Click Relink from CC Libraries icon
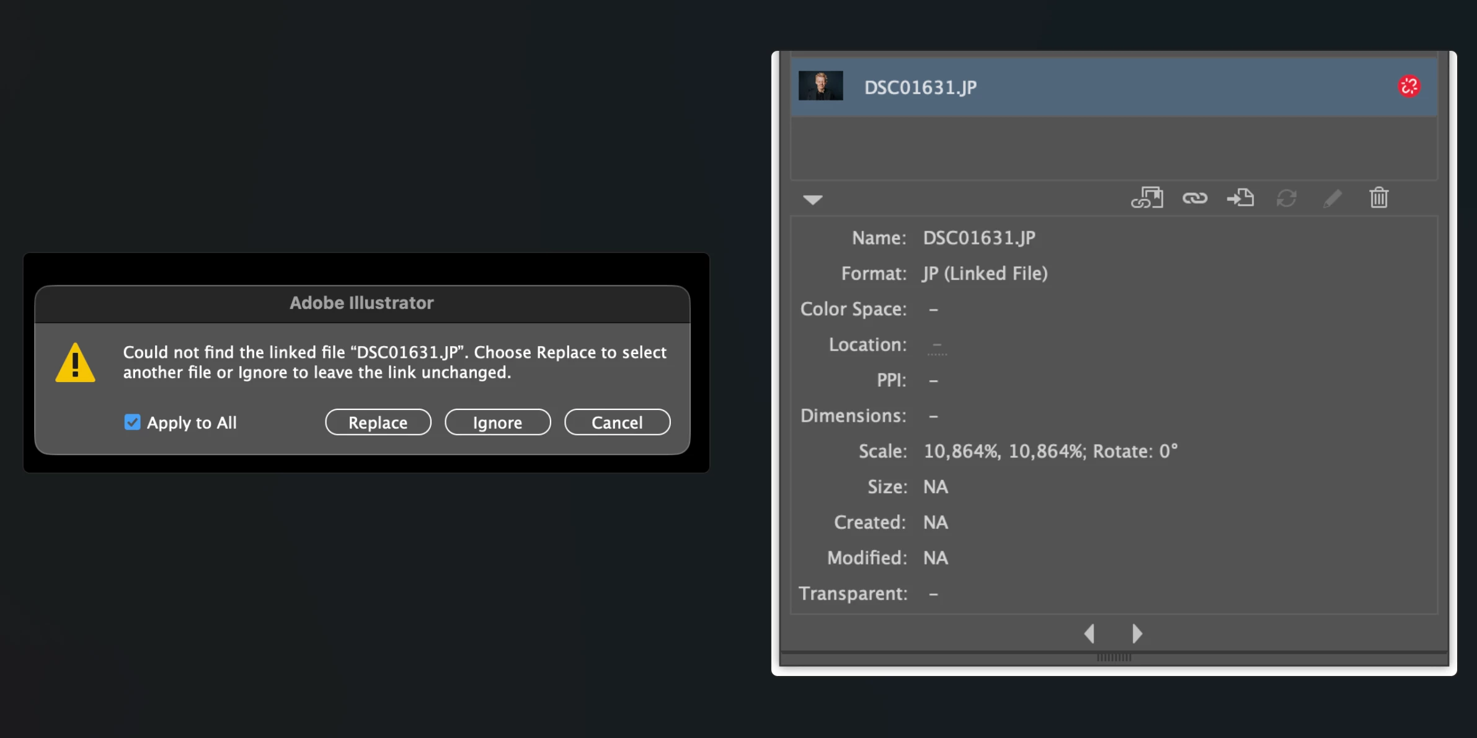1477x738 pixels. 1147,198
